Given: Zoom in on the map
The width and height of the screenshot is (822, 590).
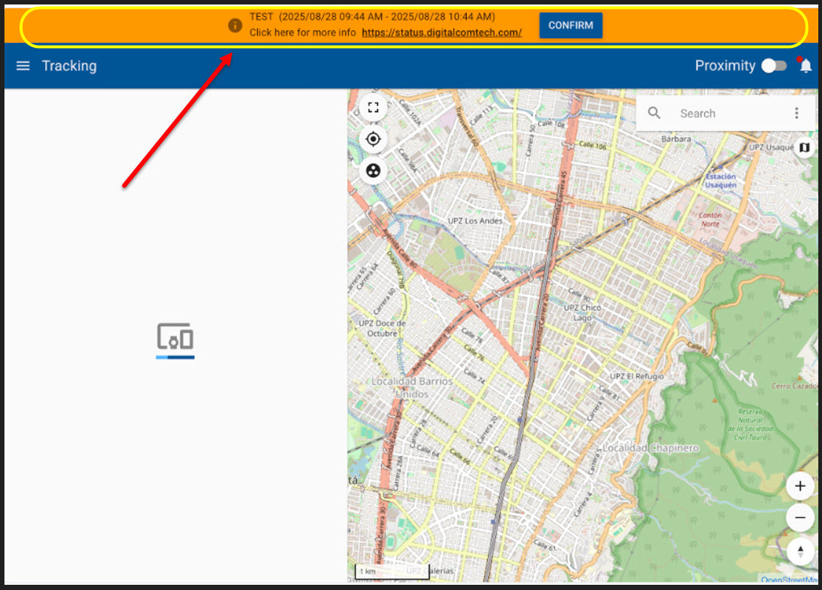Looking at the screenshot, I should coord(800,486).
